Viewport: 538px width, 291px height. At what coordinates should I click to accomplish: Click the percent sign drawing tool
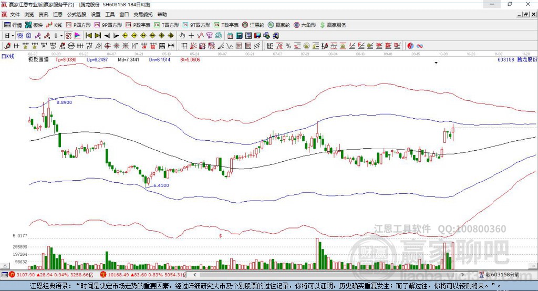click(288, 46)
